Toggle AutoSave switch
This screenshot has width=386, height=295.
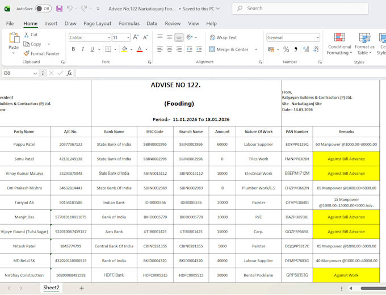tap(43, 9)
